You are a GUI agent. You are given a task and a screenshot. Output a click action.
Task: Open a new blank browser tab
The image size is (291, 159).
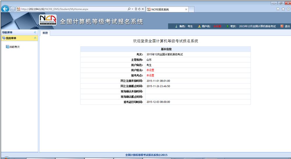[191, 10]
